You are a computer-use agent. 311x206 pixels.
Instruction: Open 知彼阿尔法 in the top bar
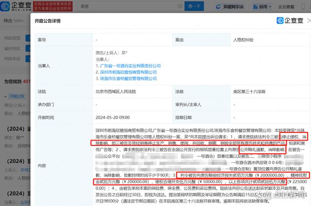click(230, 6)
